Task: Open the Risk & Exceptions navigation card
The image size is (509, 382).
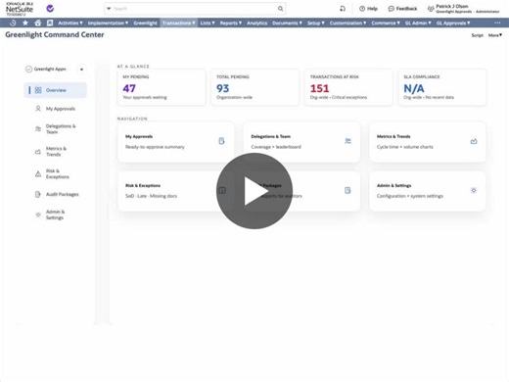Action: (176, 191)
